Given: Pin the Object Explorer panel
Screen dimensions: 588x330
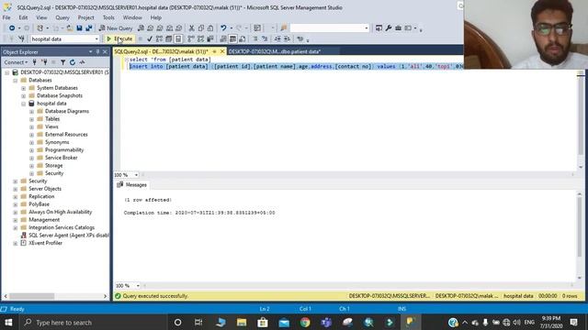Looking at the screenshot, I should pos(98,52).
